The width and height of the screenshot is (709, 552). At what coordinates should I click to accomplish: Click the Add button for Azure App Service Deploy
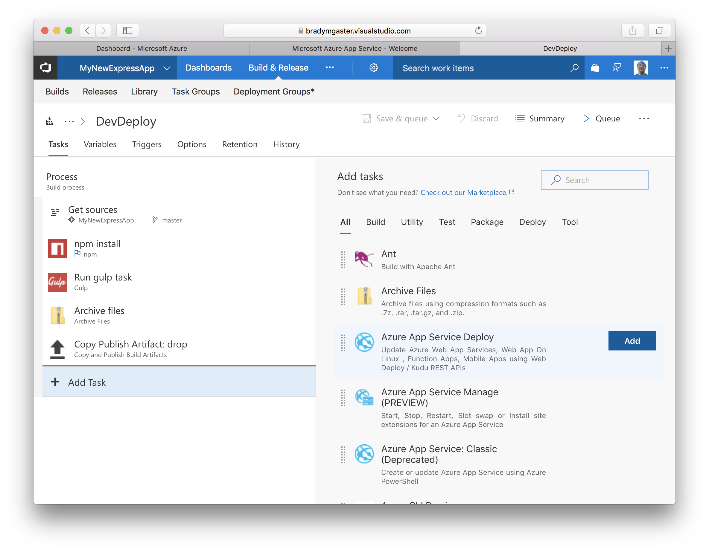[632, 340]
